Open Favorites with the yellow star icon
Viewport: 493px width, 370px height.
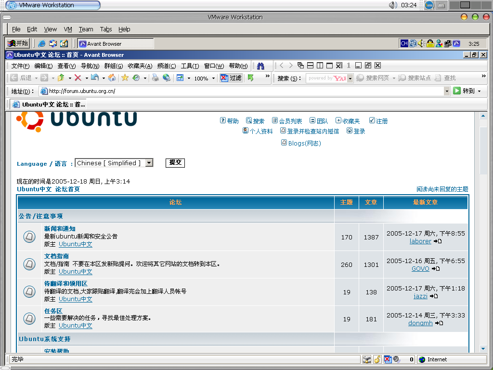tap(125, 78)
